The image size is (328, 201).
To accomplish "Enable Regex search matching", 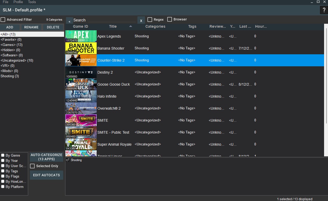I will (x=150, y=19).
